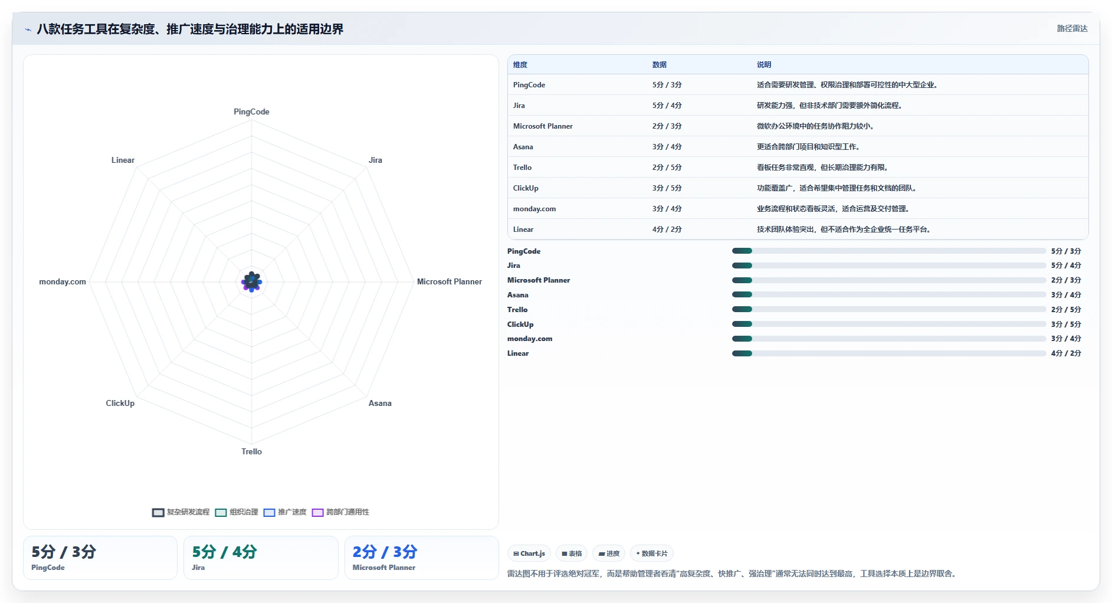
Task: Click table description 适合需要研发管理、权限治理
Action: click(847, 85)
